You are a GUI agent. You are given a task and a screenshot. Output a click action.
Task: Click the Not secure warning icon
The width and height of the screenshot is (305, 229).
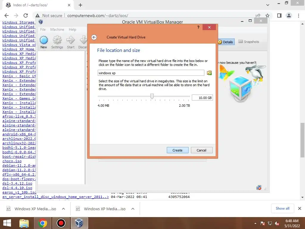click(x=38, y=16)
